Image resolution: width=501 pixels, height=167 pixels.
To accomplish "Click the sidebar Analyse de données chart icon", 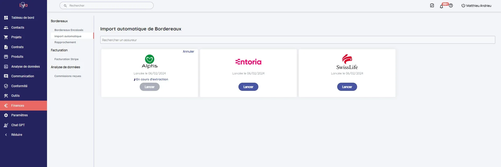I will pos(6,67).
